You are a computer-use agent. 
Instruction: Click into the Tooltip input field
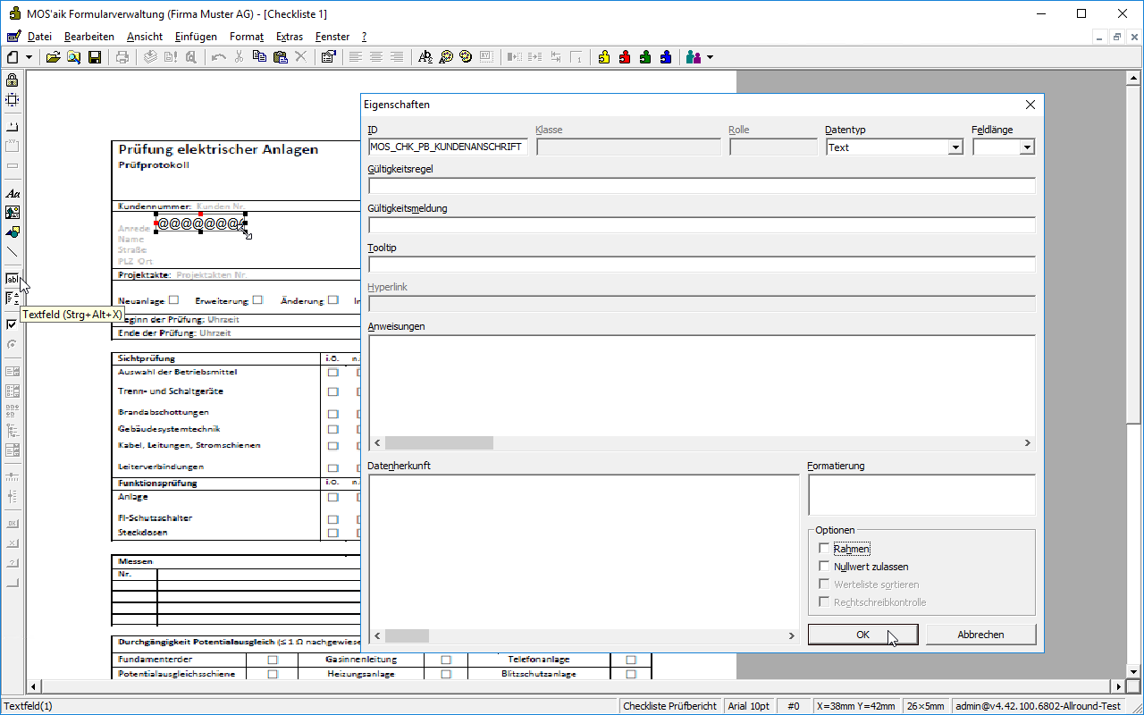pos(702,265)
